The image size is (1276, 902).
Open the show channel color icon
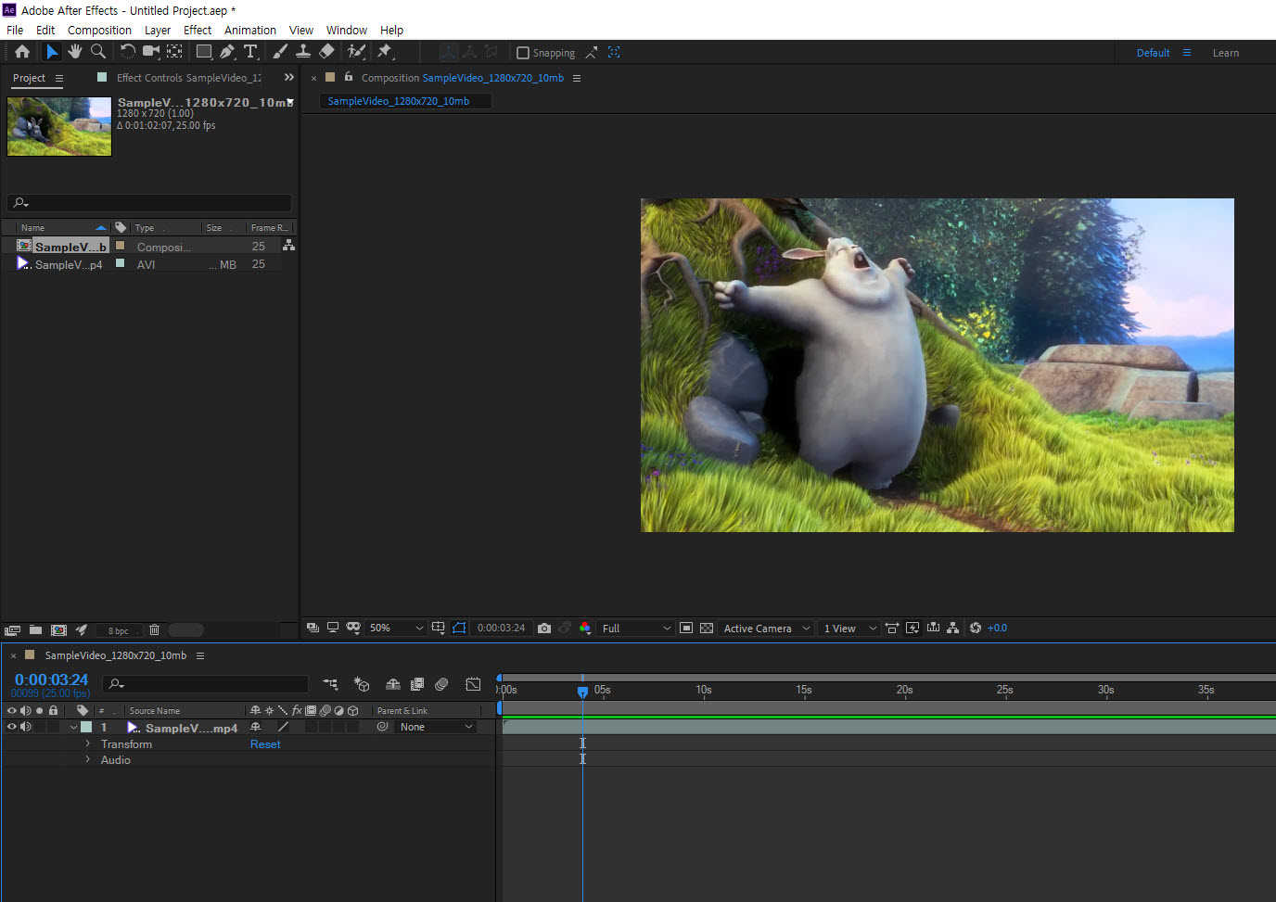(585, 629)
